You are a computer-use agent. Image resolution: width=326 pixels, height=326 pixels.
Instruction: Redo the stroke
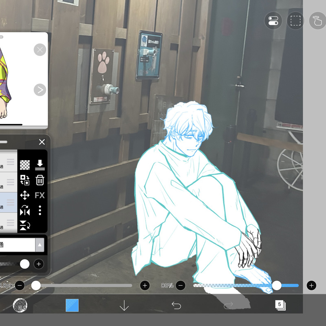coord(228,305)
